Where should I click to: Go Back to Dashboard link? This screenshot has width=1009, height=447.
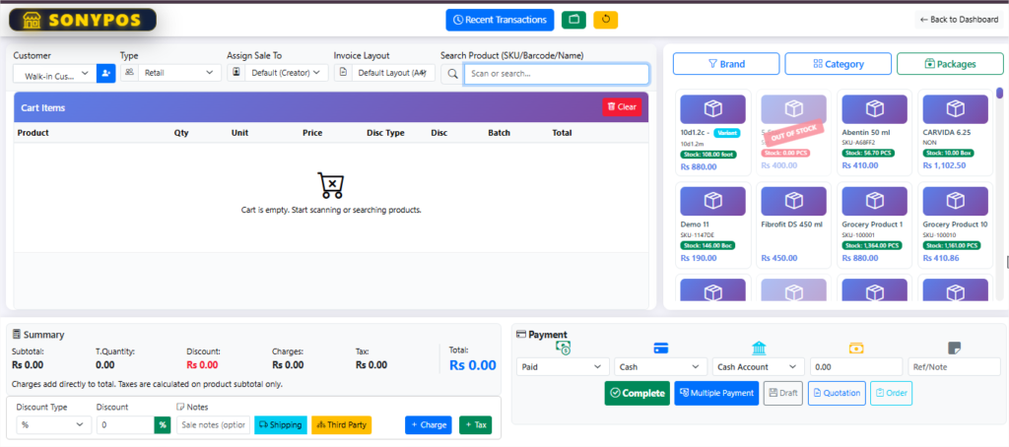958,20
